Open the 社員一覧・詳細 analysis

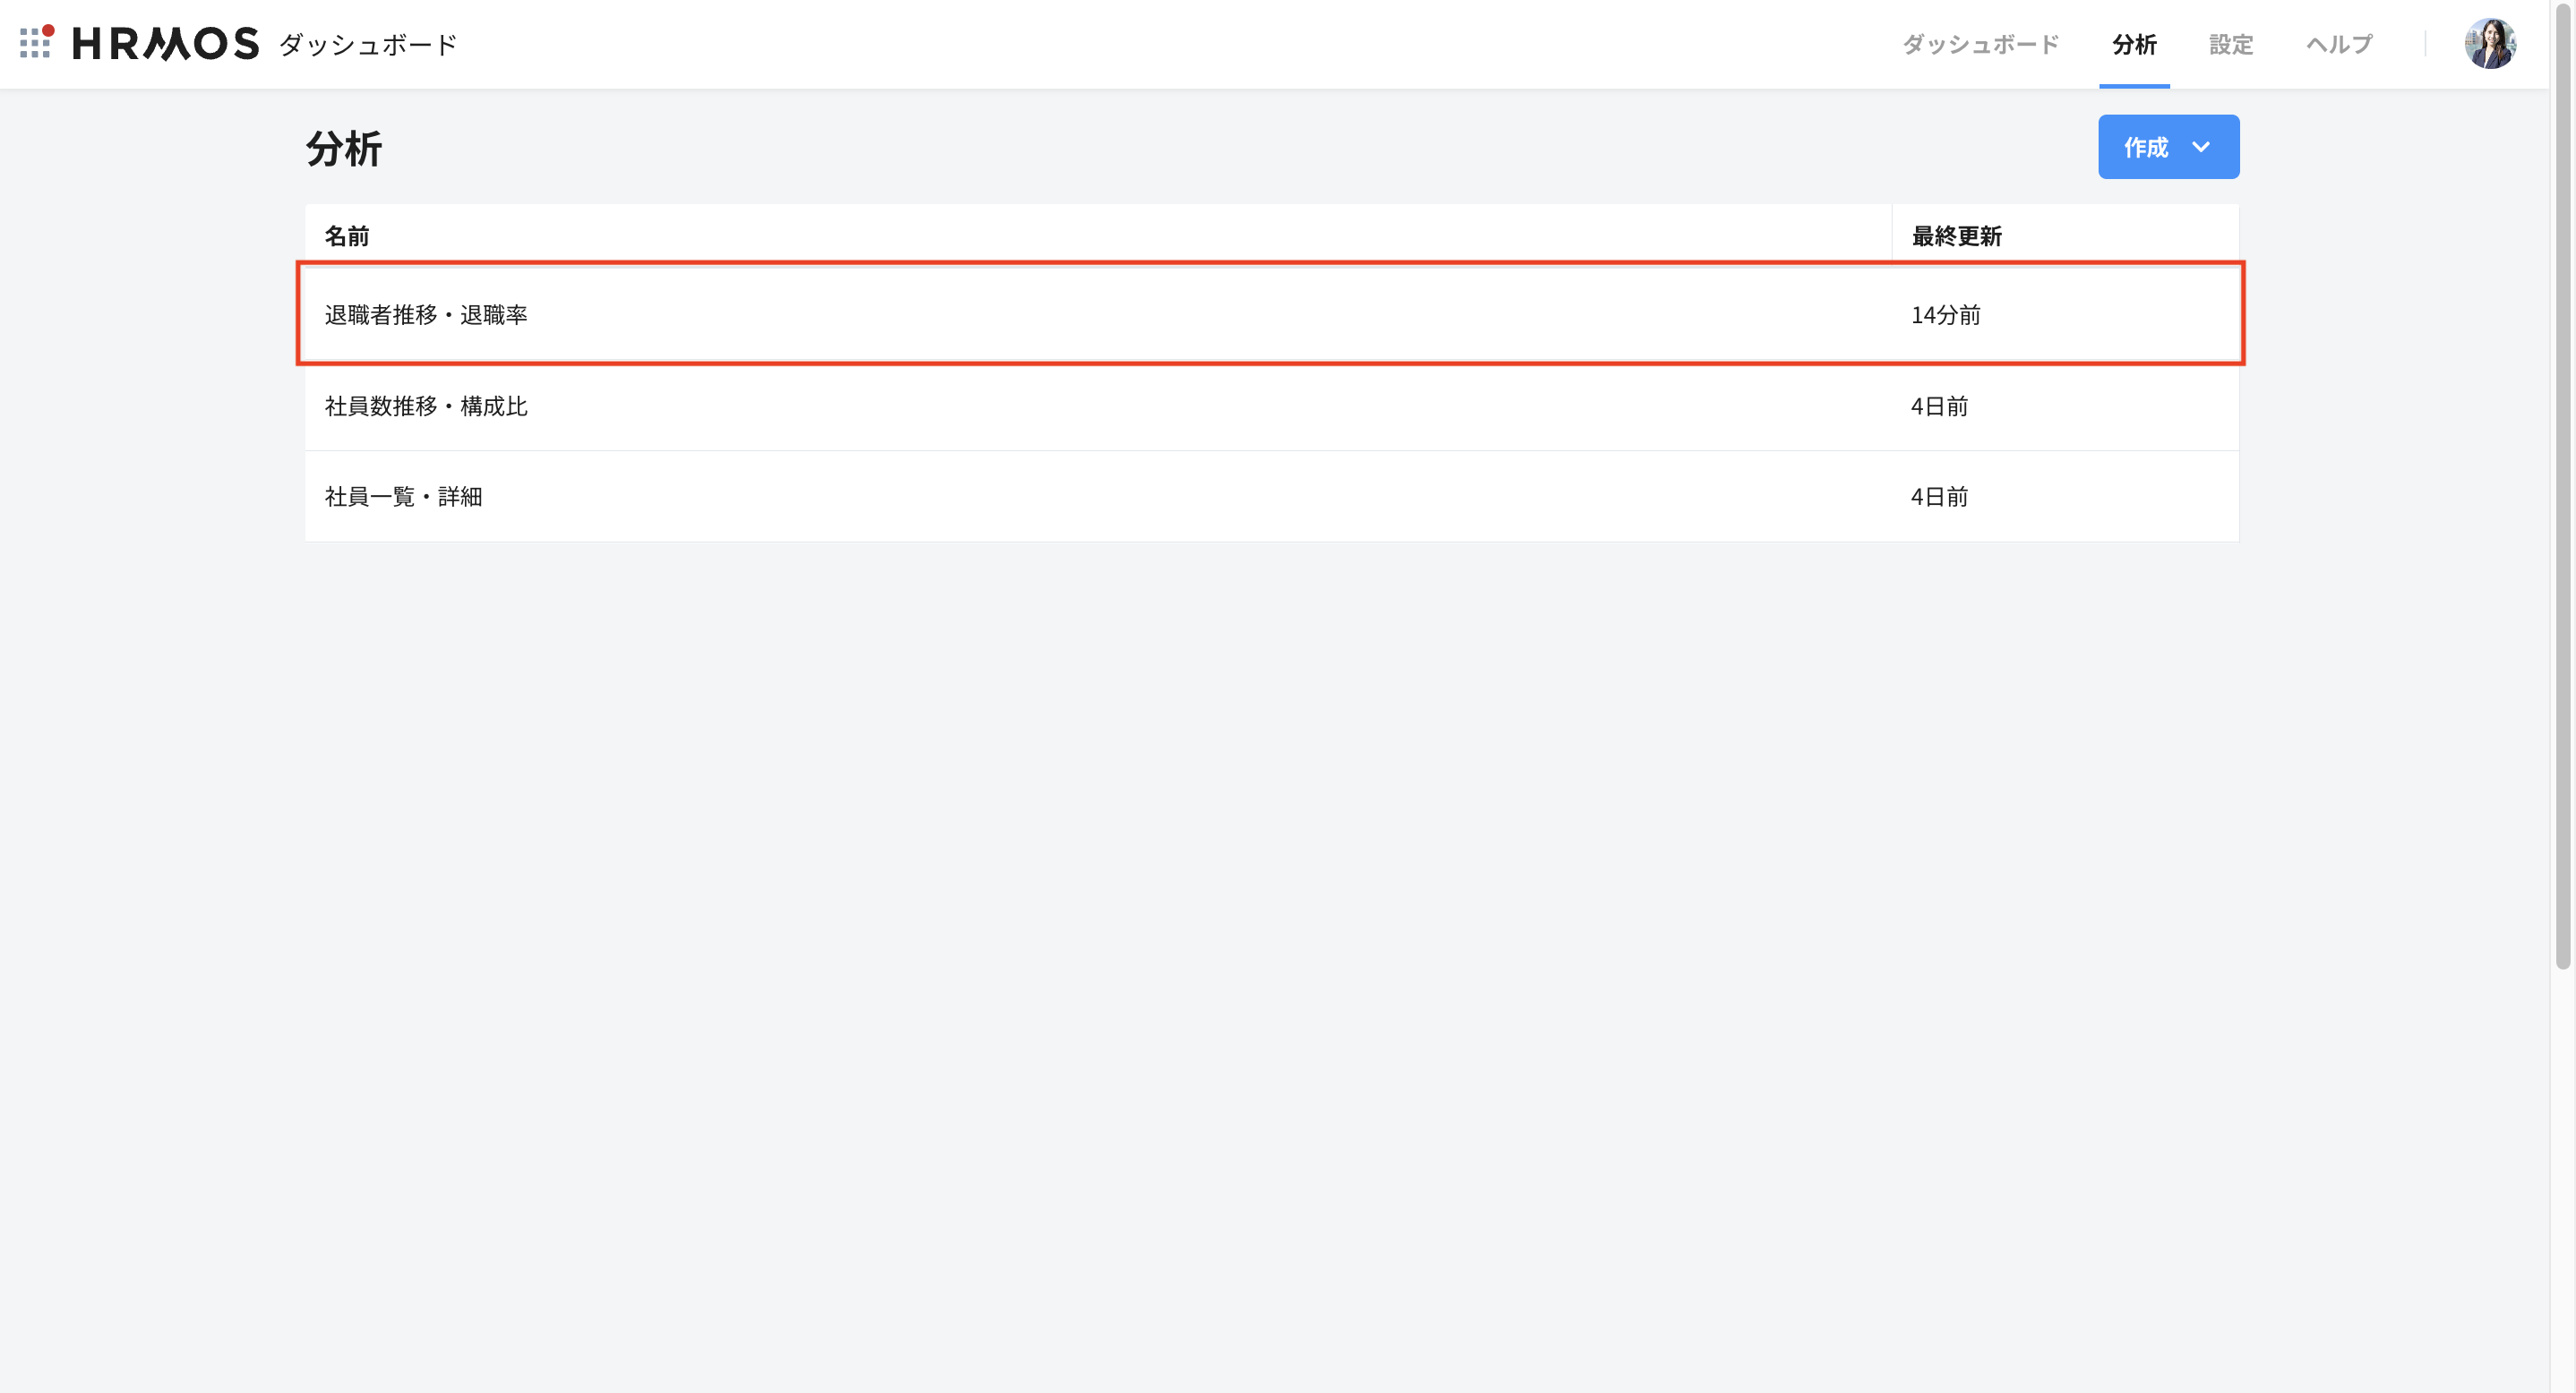point(403,497)
